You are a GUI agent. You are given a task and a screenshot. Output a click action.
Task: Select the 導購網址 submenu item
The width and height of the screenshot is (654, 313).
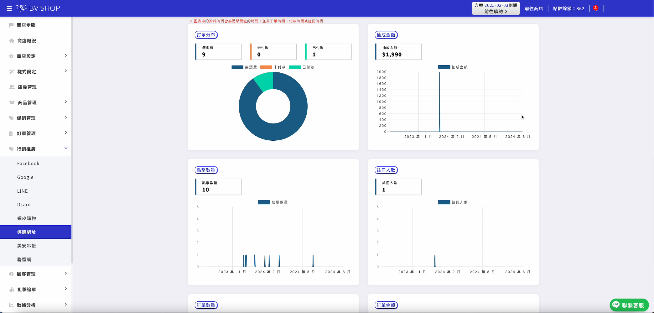(36, 232)
